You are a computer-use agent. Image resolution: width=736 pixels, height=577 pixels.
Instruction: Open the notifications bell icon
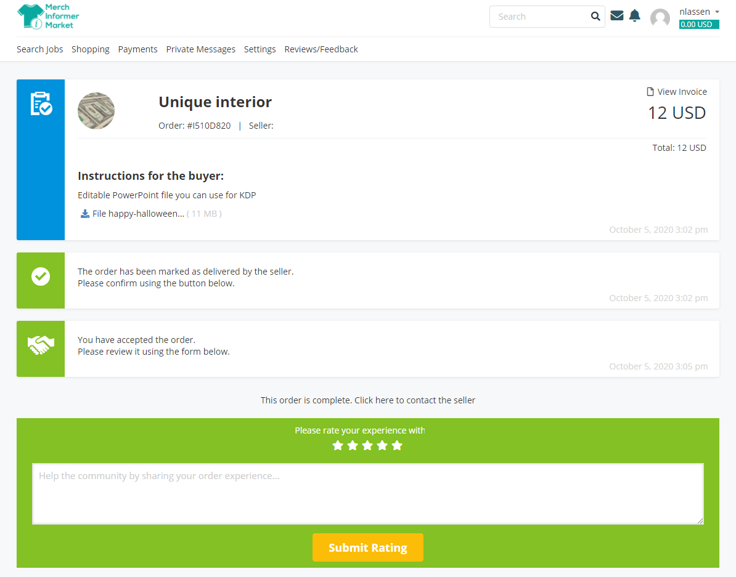tap(634, 16)
